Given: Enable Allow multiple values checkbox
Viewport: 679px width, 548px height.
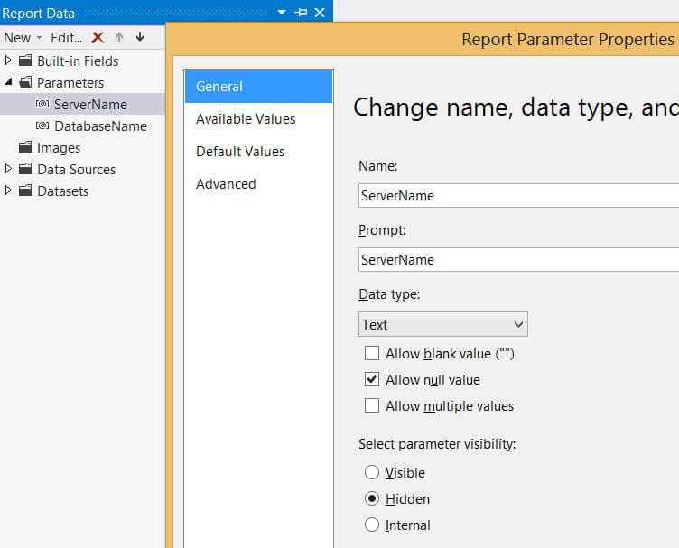Looking at the screenshot, I should pos(372,406).
